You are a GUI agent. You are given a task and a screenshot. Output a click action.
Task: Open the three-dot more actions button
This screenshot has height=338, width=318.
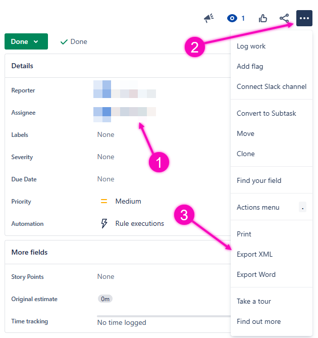click(304, 18)
